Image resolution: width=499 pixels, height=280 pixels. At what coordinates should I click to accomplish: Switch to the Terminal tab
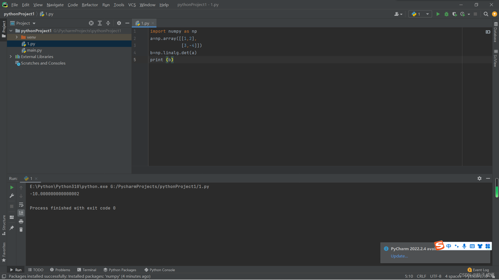coord(87,270)
